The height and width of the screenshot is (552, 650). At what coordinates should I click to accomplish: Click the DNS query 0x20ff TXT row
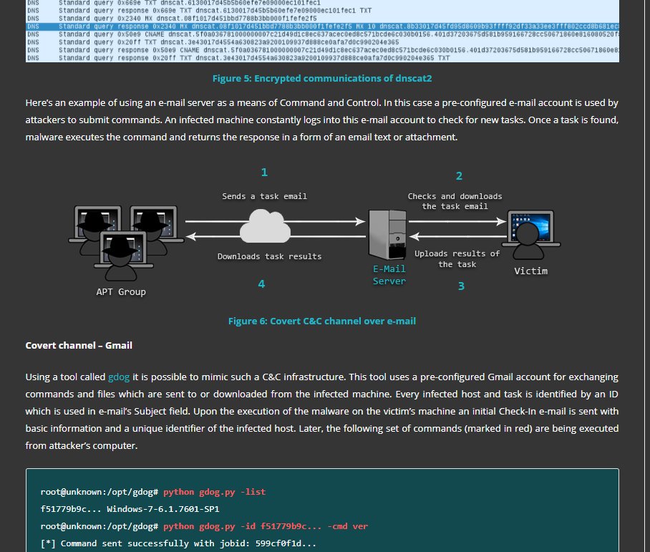(x=322, y=42)
